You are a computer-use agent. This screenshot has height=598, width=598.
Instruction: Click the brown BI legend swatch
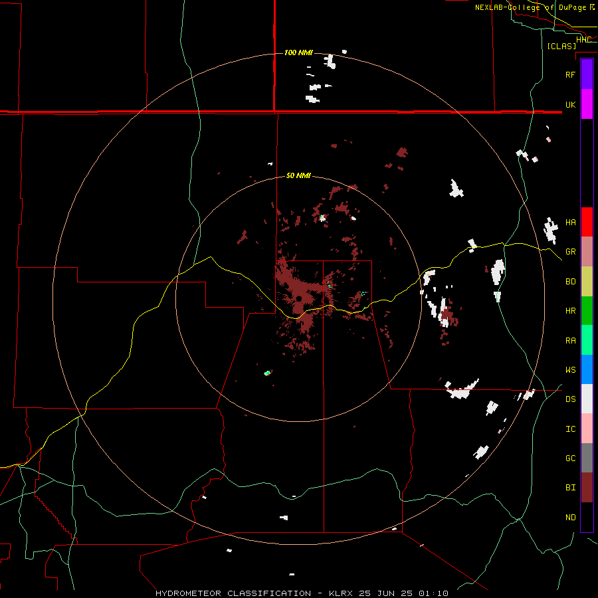[x=587, y=488]
